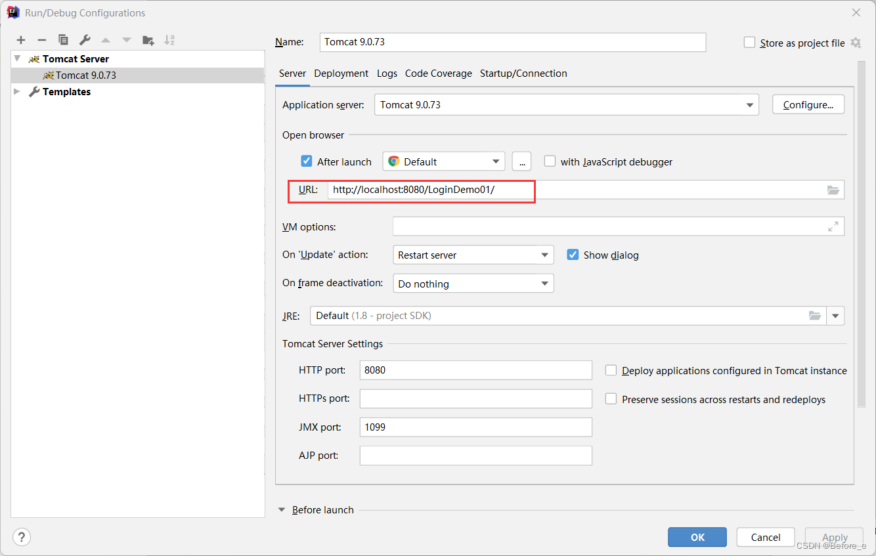Screen dimensions: 876x556
Task: Toggle the Show dialog checkbox
Action: click(x=573, y=255)
